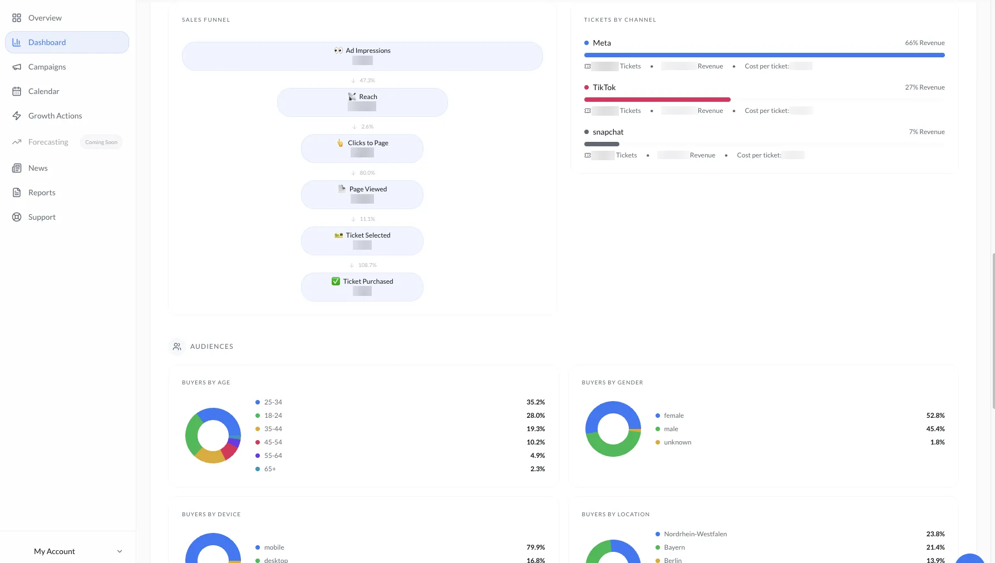Open the News section
The image size is (995, 563).
(x=67, y=168)
